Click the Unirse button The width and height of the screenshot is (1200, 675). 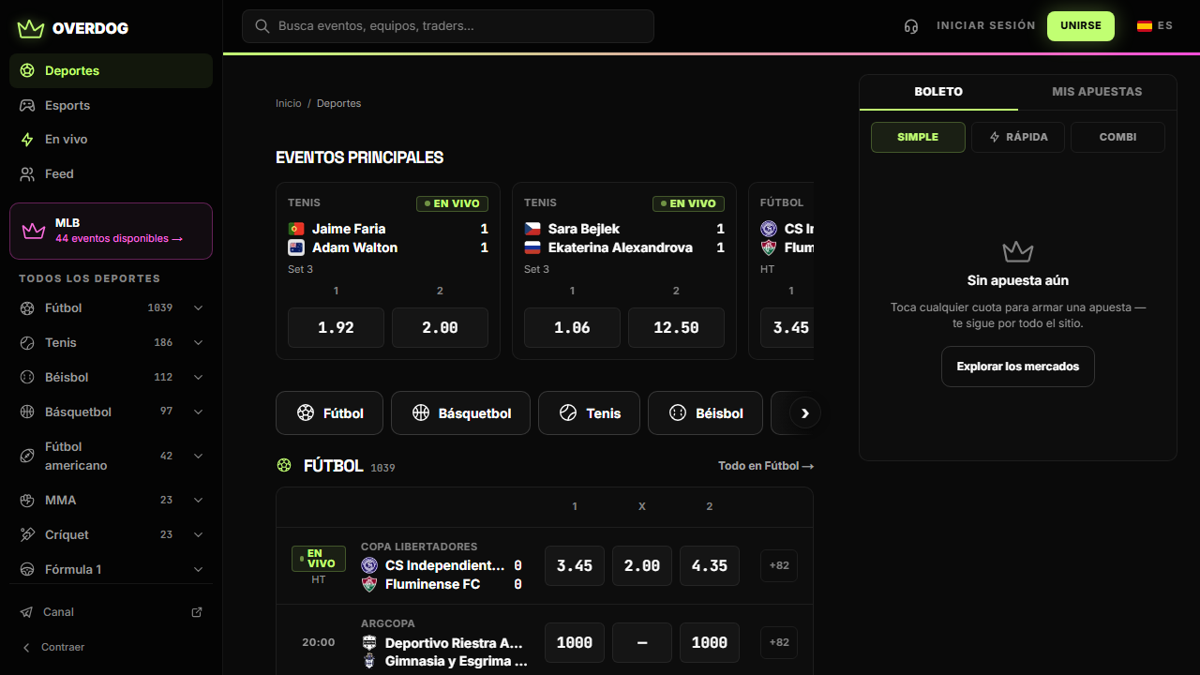(x=1081, y=26)
